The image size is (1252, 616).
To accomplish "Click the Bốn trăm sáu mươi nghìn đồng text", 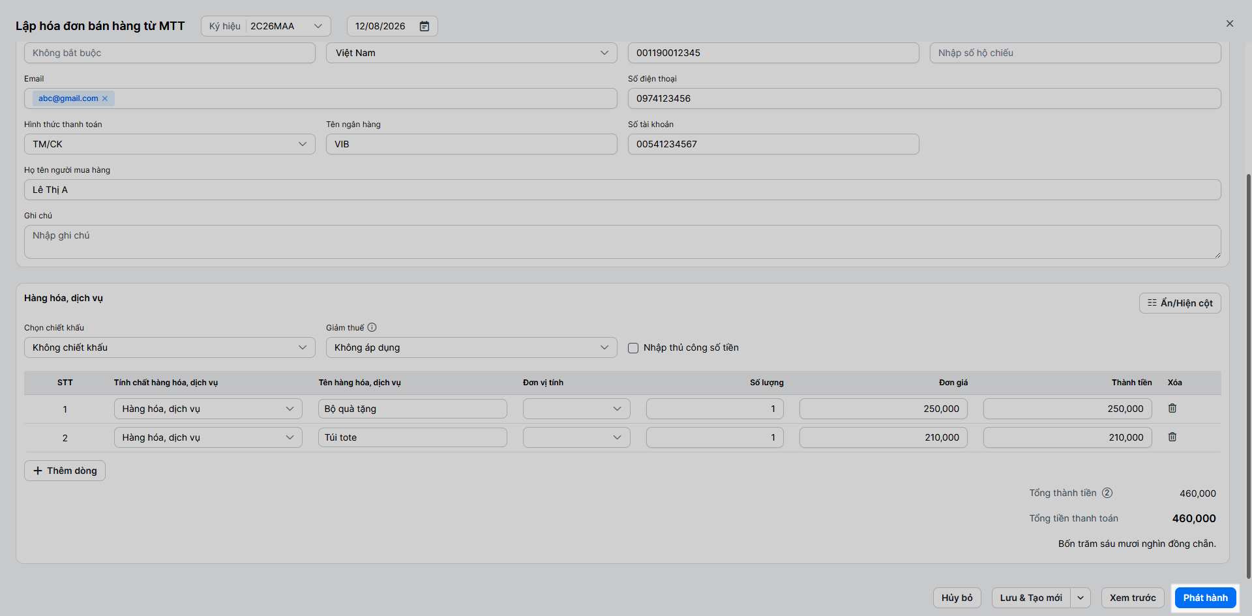I will click(1137, 544).
